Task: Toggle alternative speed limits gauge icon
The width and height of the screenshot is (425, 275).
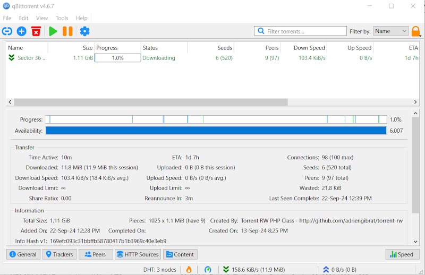Action: pos(208,269)
